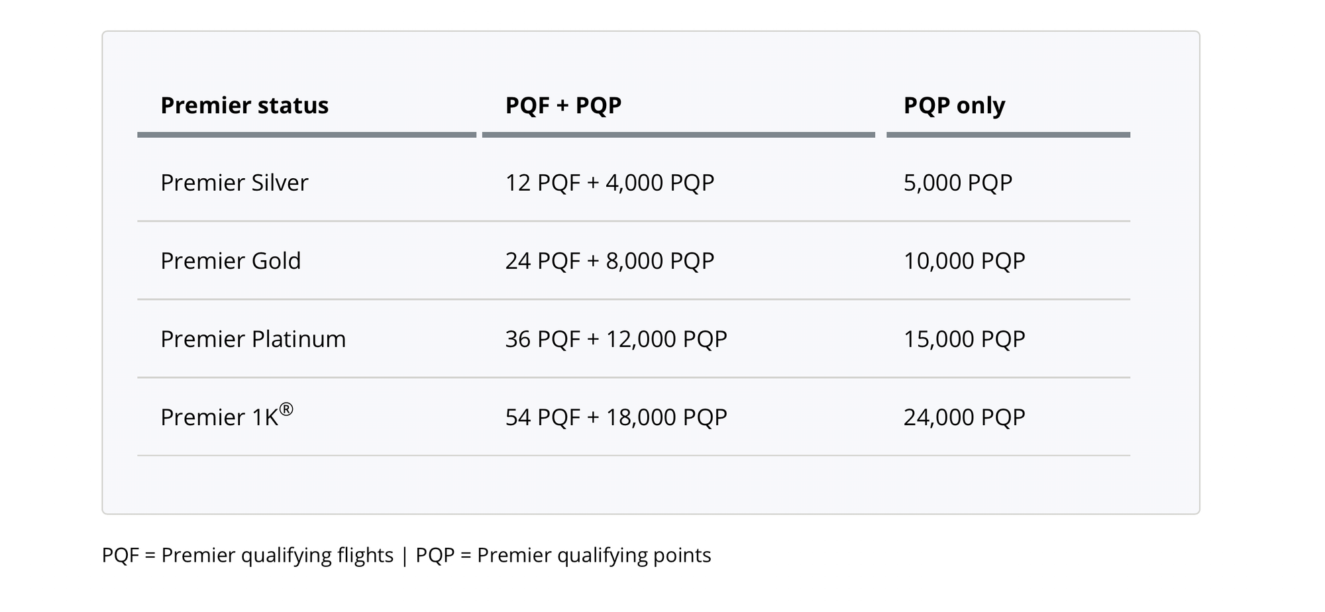Click the gray underline beneath Premier status header

pyautogui.click(x=307, y=135)
